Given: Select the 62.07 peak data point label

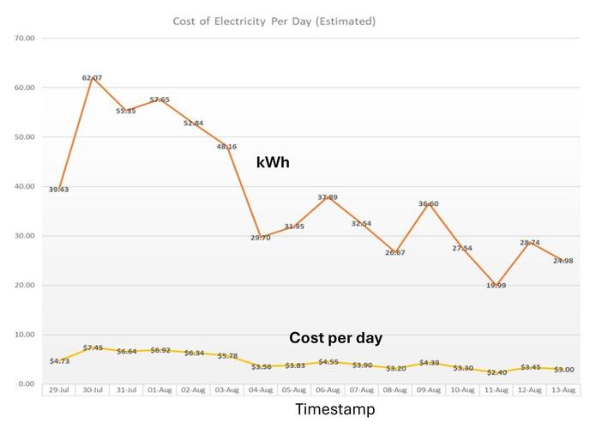Looking at the screenshot, I should tap(92, 78).
